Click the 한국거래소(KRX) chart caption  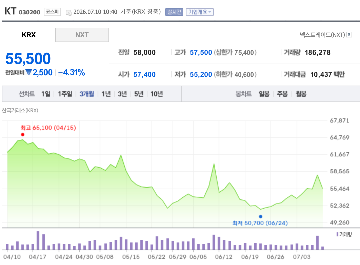point(20,110)
